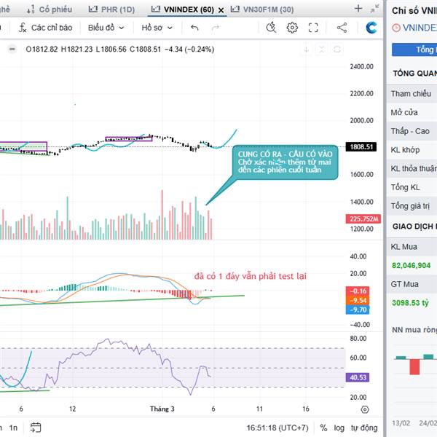437x437 pixels.
Task: Open the Các chỉ báo indicators menu
Action: (45, 28)
